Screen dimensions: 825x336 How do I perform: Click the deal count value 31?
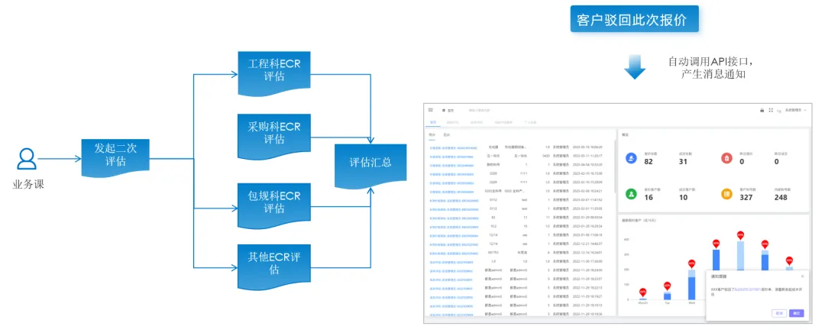point(683,162)
